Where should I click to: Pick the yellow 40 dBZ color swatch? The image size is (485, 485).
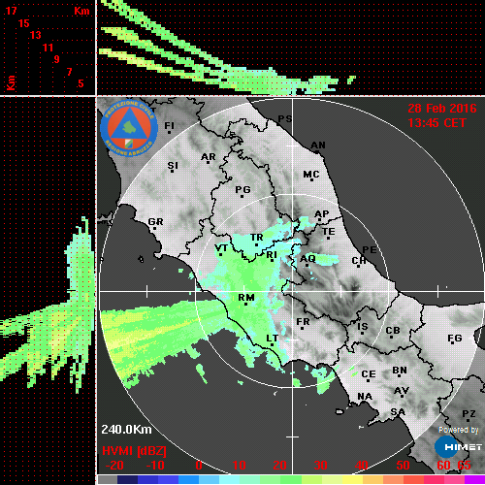pyautogui.click(x=353, y=479)
